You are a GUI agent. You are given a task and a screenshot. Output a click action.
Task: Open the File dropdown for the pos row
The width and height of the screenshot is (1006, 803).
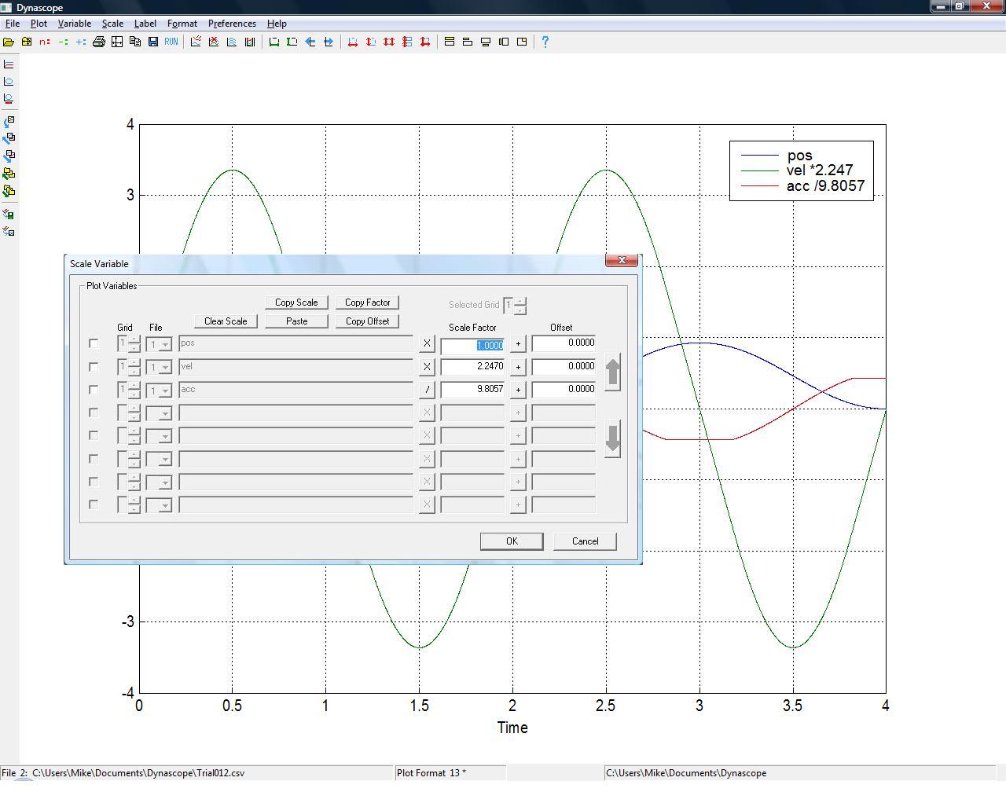pyautogui.click(x=167, y=344)
